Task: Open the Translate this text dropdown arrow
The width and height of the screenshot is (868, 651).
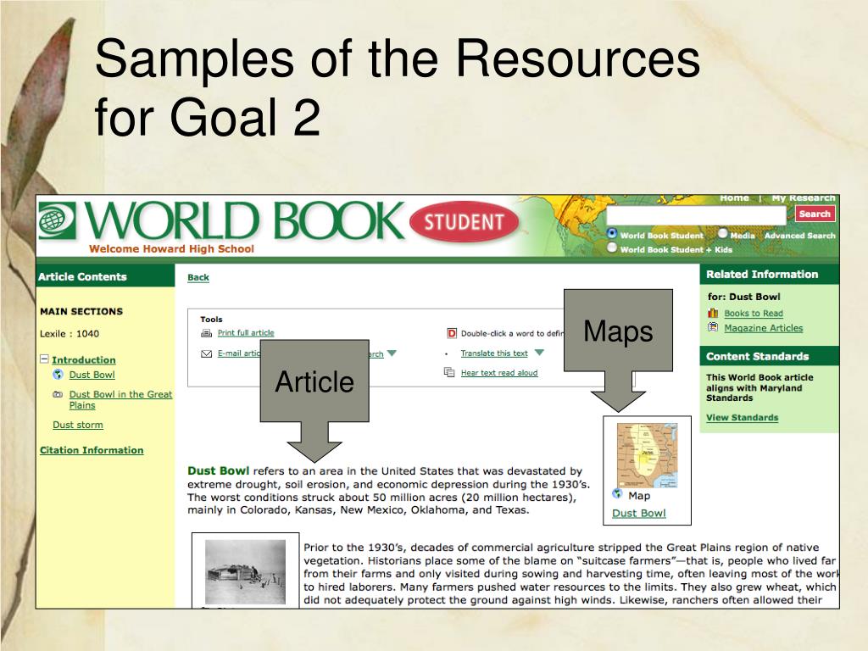Action: tap(540, 353)
